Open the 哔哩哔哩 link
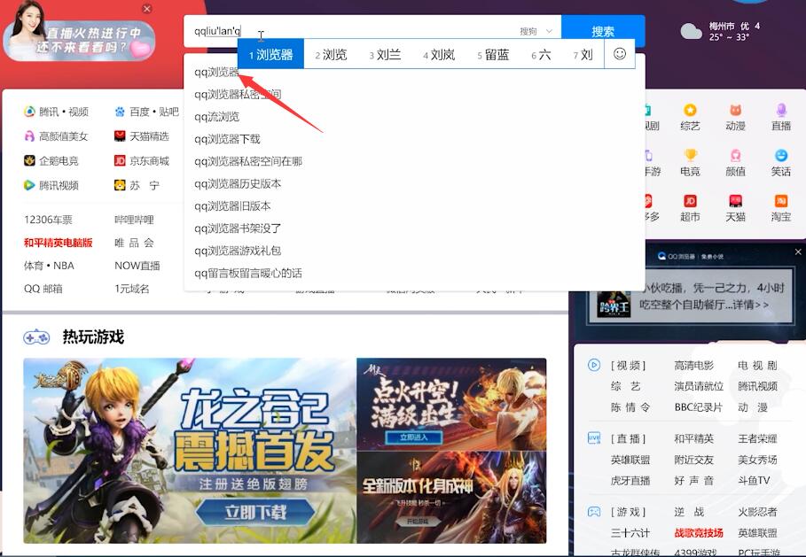 coord(134,220)
